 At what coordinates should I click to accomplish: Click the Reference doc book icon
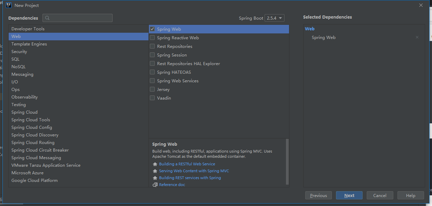[155, 185]
